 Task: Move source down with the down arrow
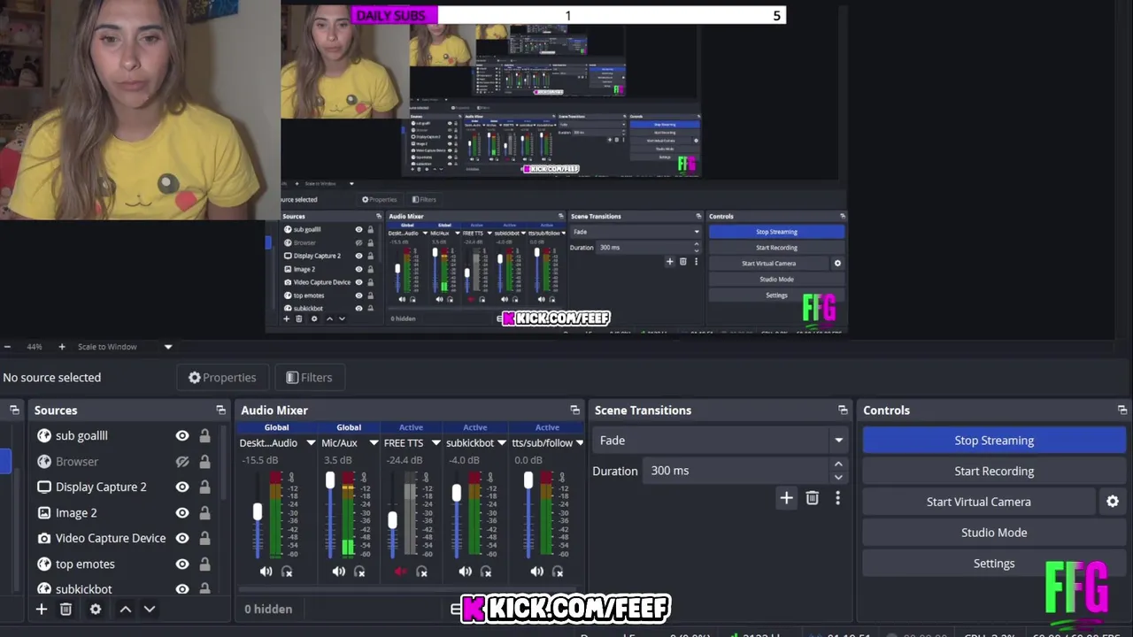click(150, 609)
